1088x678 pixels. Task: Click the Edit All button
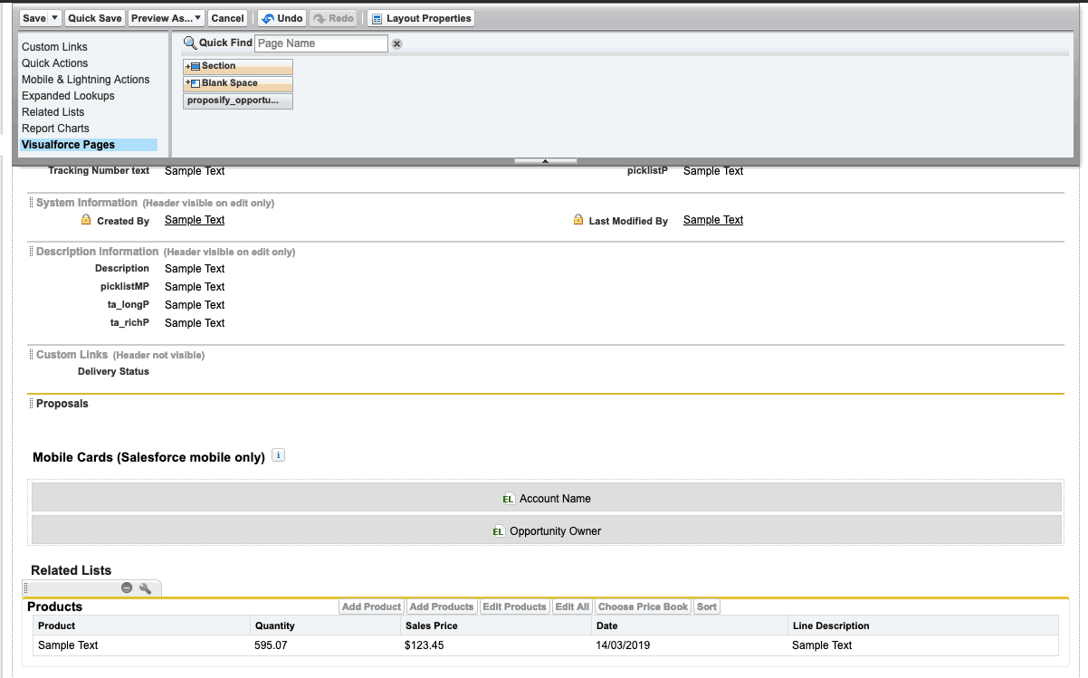pyautogui.click(x=572, y=606)
